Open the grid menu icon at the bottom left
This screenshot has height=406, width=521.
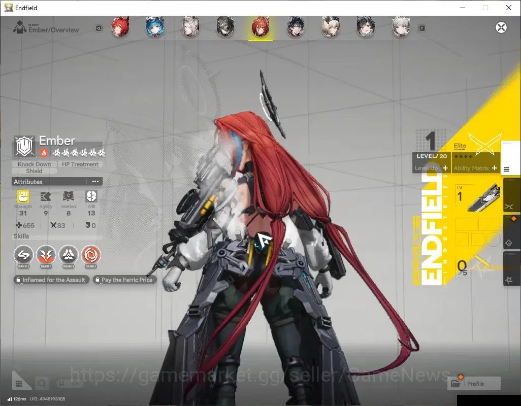click(19, 384)
